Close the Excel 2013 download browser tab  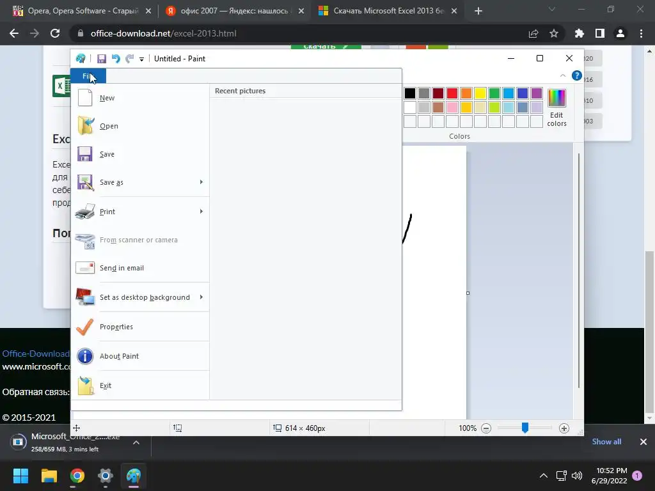point(455,12)
